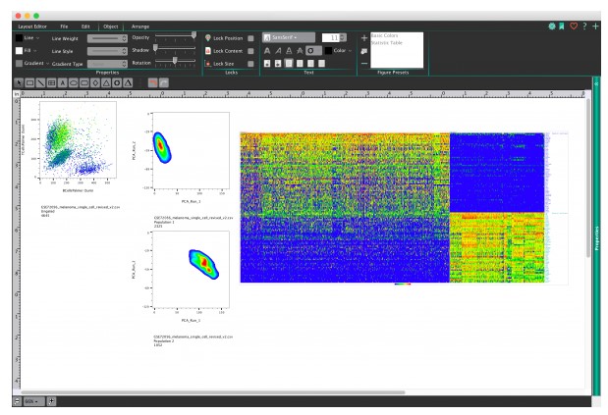This screenshot has width=608, height=415.
Task: Click the gray redo arrow
Action: click(x=164, y=82)
